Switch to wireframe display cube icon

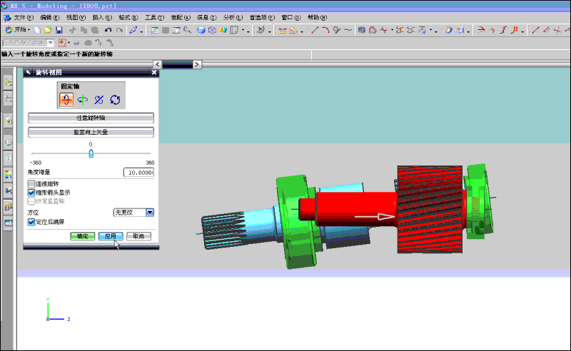tap(212, 30)
